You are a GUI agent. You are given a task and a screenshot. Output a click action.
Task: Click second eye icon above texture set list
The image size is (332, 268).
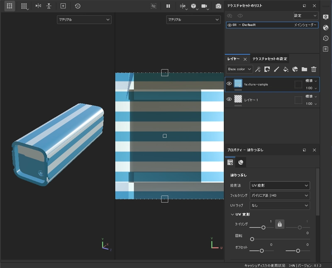click(240, 16)
